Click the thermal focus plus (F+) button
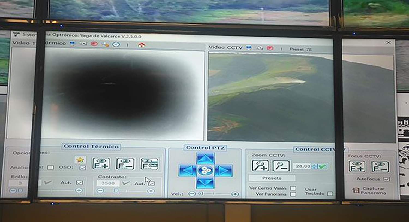The height and width of the screenshot is (222, 409). (x=101, y=164)
